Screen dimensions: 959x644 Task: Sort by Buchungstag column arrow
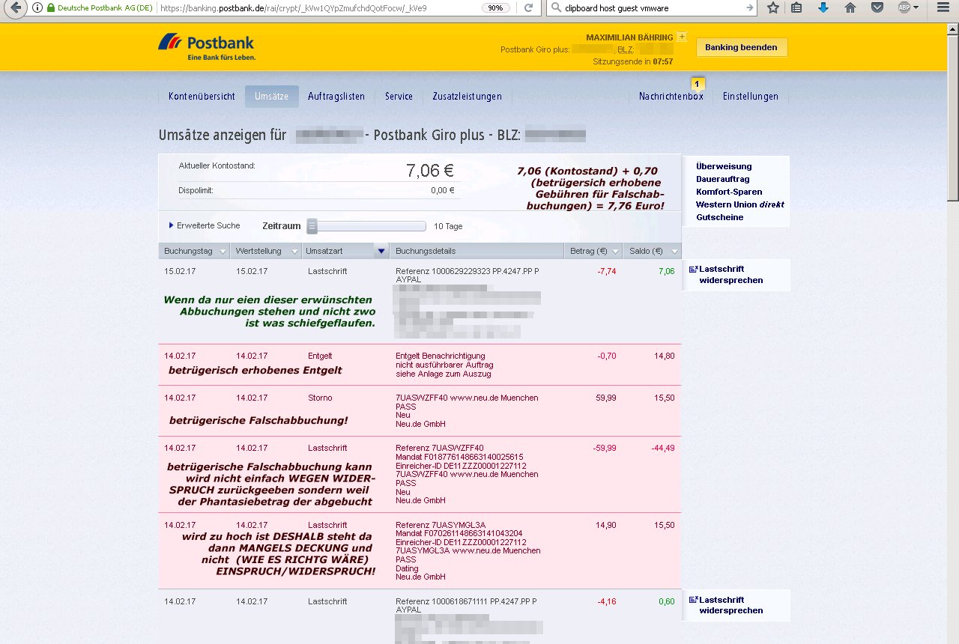[x=223, y=252]
